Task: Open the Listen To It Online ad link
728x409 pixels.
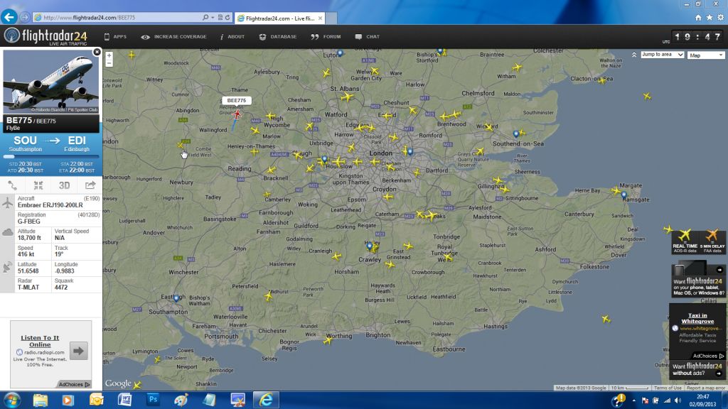Action: pos(40,342)
